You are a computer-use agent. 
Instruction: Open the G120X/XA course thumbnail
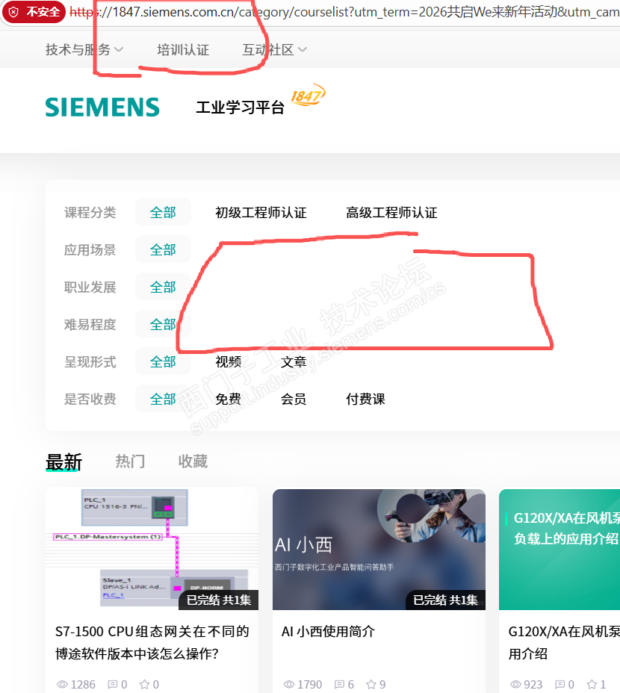coord(559,549)
